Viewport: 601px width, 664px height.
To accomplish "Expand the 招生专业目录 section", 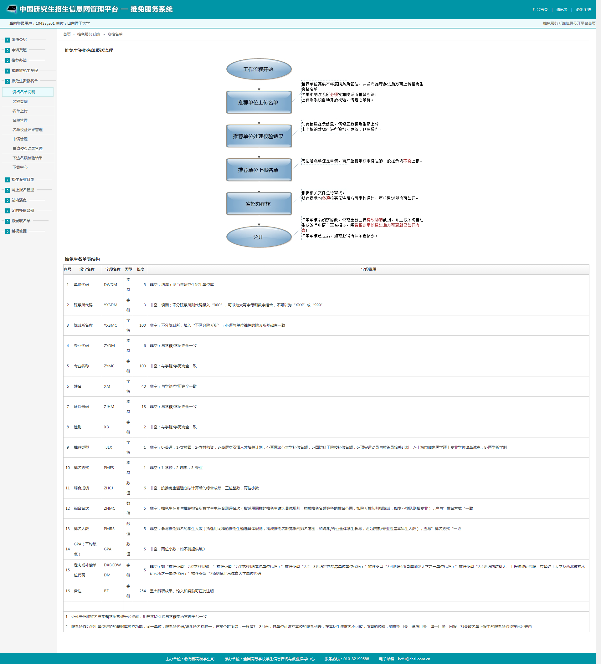I will [x=23, y=180].
